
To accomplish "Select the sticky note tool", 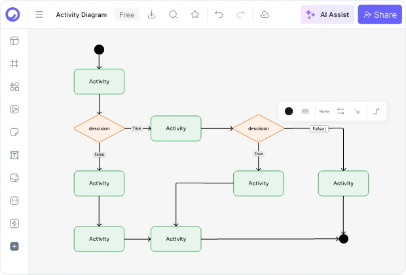I will click(x=14, y=132).
